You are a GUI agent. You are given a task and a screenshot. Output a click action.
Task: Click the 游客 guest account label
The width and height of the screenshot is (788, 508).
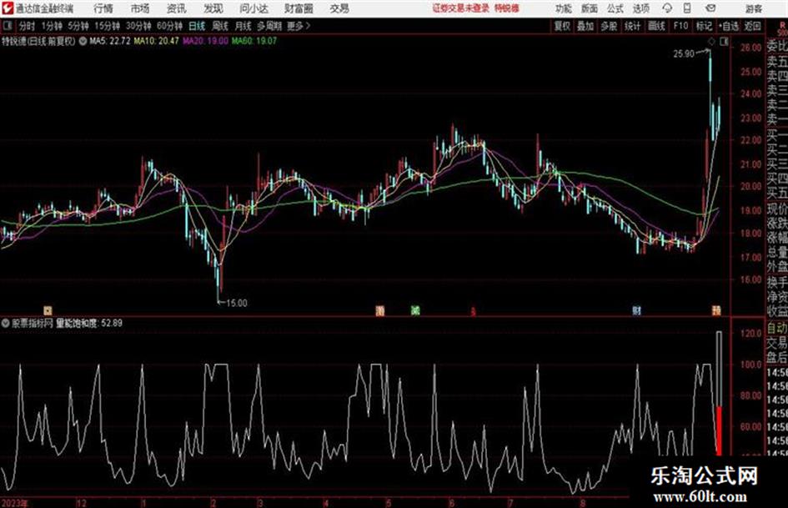(x=753, y=8)
